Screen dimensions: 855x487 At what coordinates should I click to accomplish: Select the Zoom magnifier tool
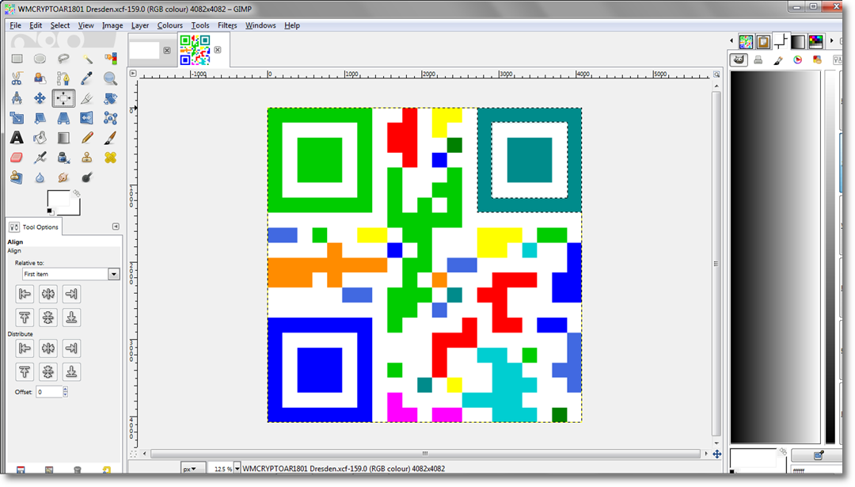click(110, 78)
